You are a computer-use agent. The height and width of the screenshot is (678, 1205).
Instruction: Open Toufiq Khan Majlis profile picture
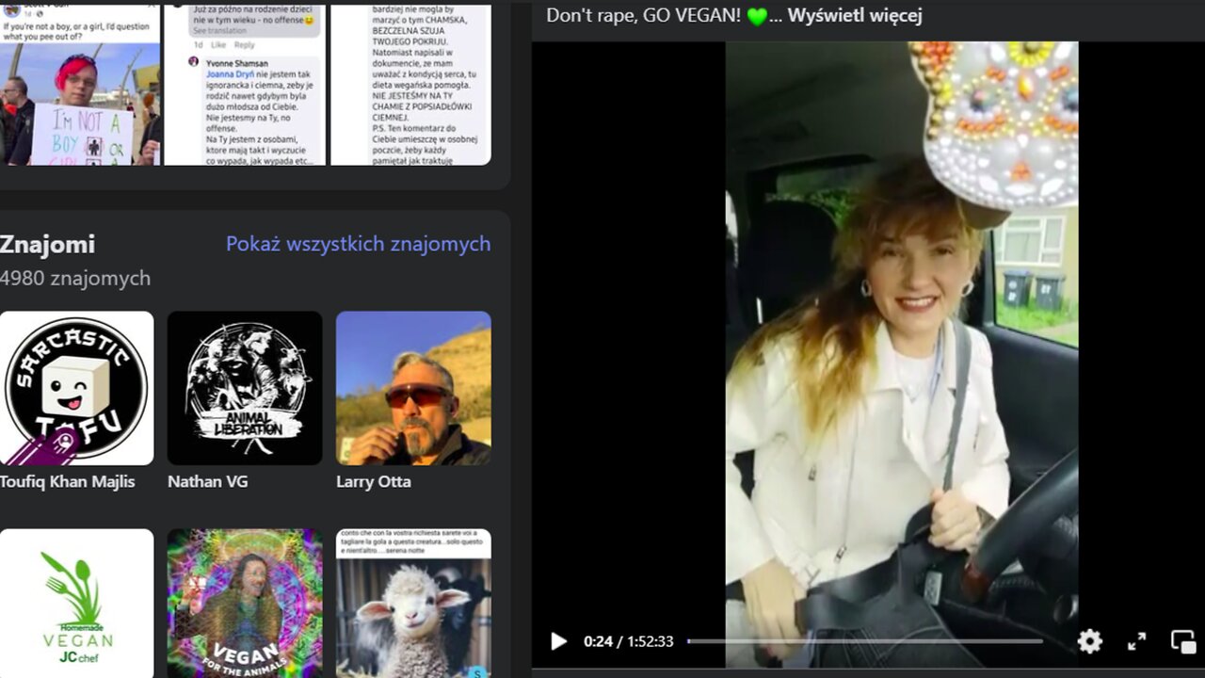(x=76, y=388)
